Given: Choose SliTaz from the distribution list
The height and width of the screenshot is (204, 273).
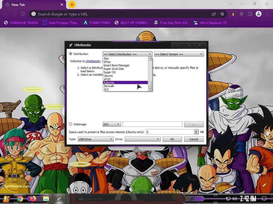Looking at the screenshot, I should [x=125, y=62].
